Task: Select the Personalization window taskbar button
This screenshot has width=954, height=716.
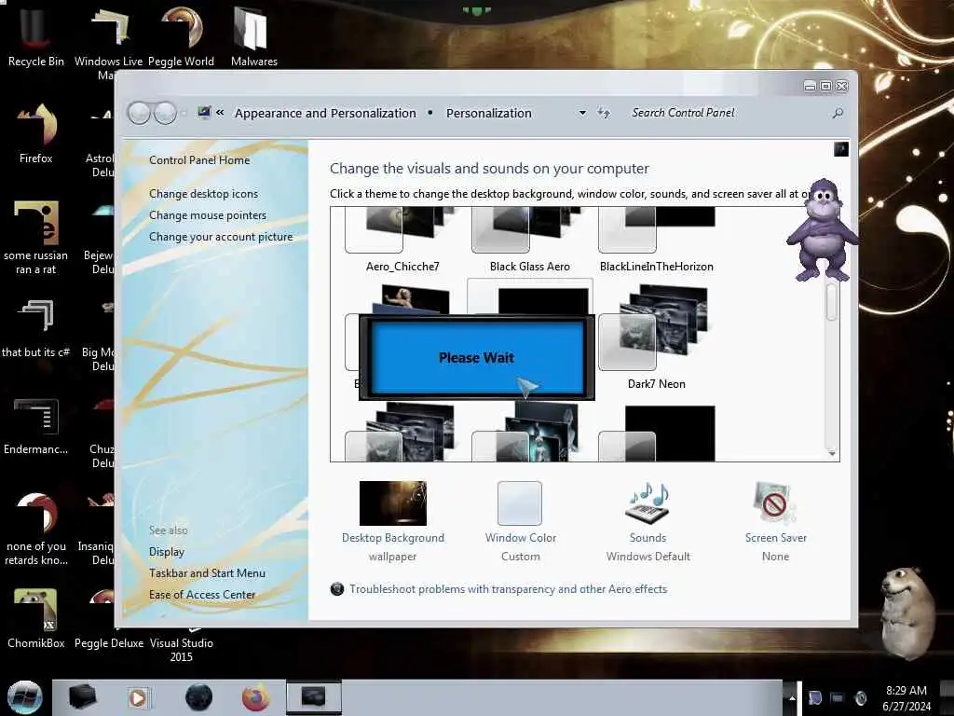Action: [x=314, y=697]
